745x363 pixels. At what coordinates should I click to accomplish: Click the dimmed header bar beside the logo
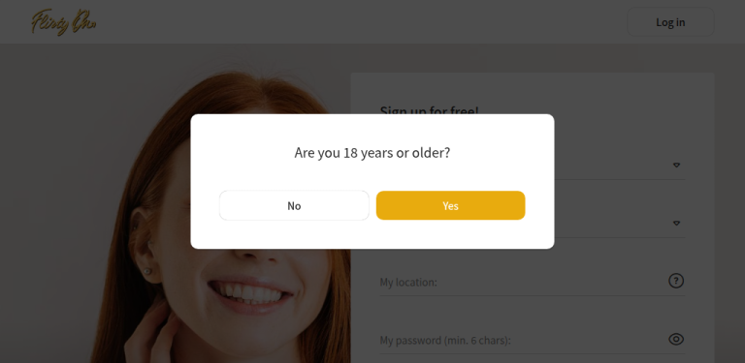(361, 22)
